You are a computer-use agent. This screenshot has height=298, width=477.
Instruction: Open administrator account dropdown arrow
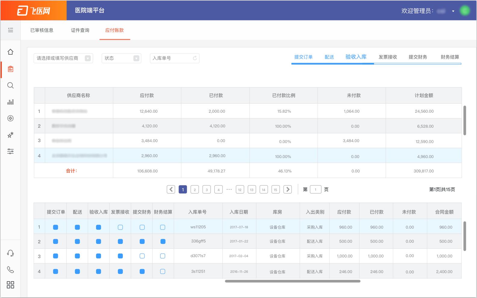point(453,11)
